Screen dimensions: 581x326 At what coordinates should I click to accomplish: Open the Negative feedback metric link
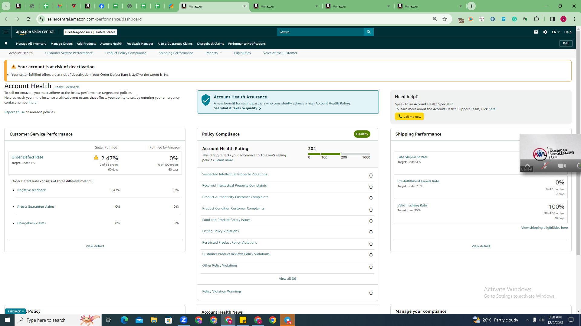pos(31,190)
